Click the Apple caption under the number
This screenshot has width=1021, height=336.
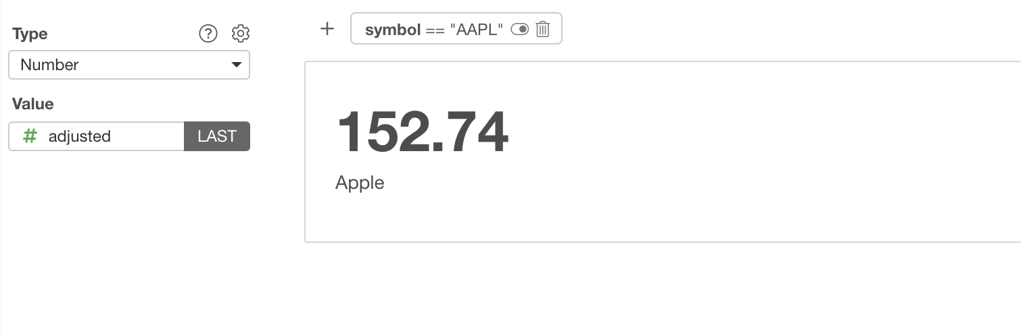click(360, 183)
